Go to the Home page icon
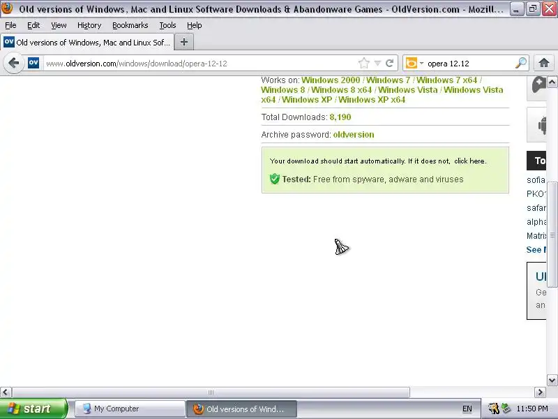Screen dimensions: 558x419 544,63
